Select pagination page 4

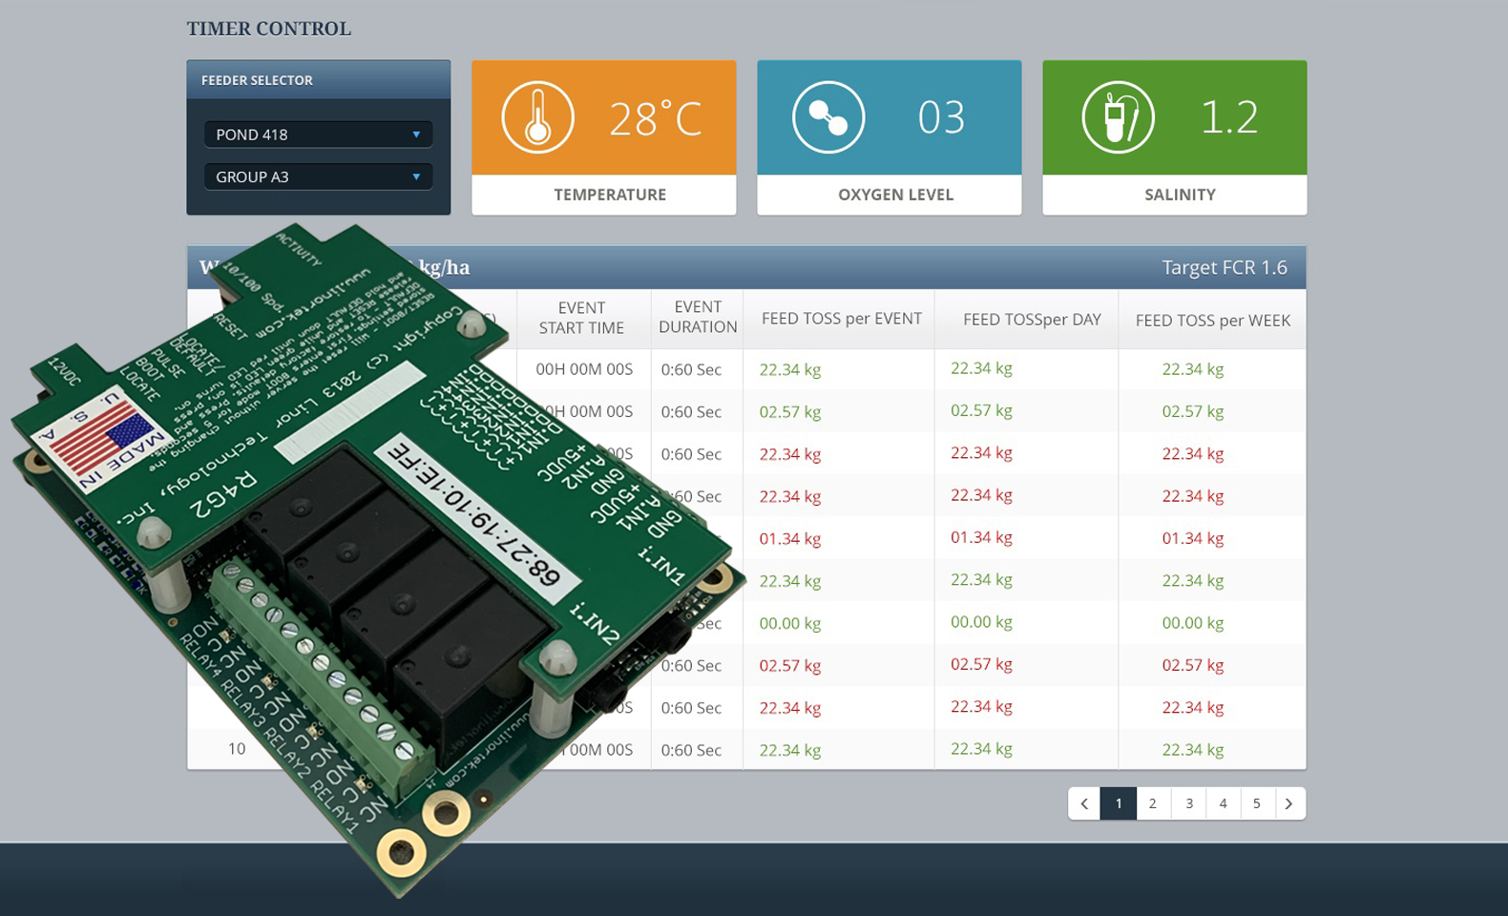pyautogui.click(x=1224, y=803)
